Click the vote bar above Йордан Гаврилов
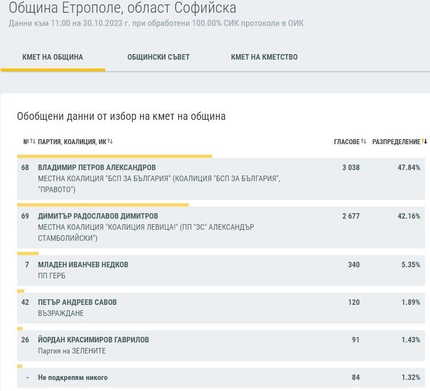Viewport: 430px width, 391px height. (20, 329)
